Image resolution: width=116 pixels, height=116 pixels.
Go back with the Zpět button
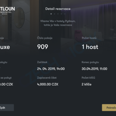7,108
